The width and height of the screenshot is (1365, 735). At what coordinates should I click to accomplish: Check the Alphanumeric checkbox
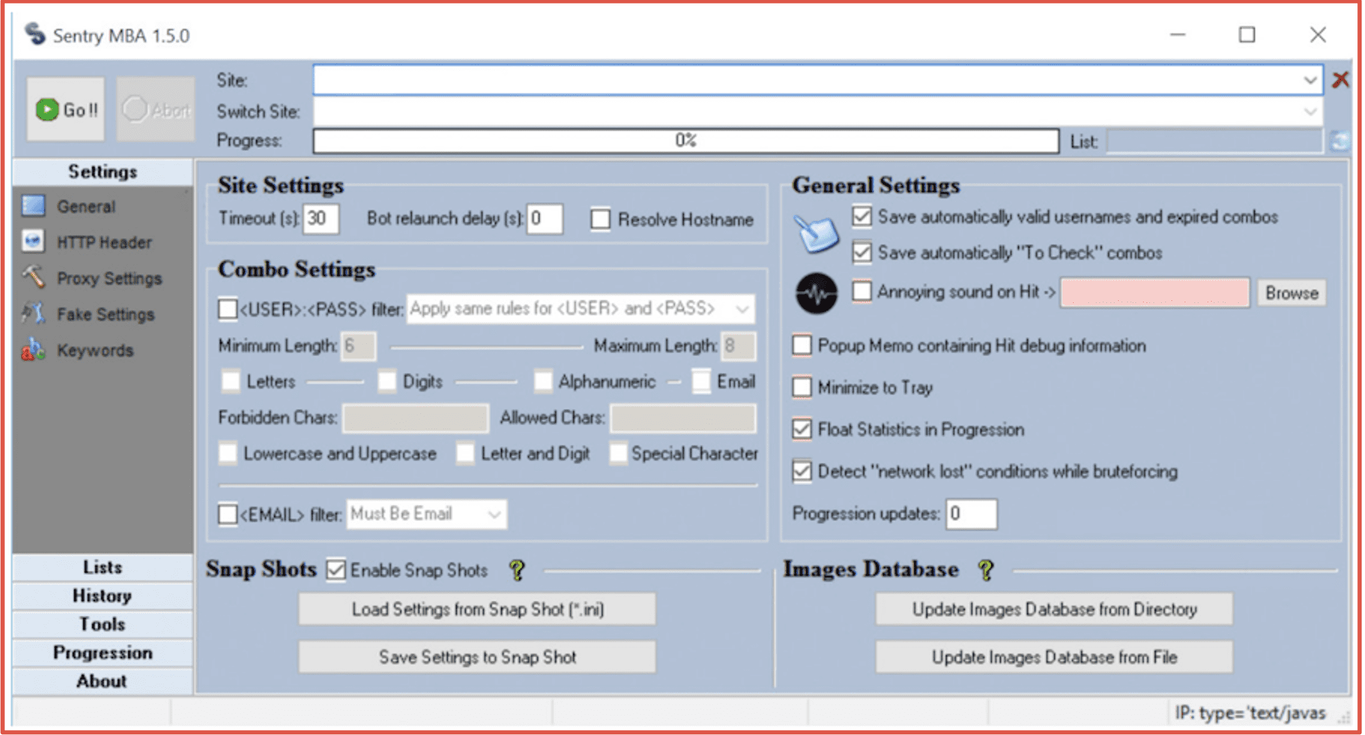tap(543, 381)
